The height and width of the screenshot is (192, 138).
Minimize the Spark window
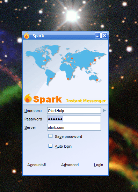pyautogui.click(x=97, y=36)
